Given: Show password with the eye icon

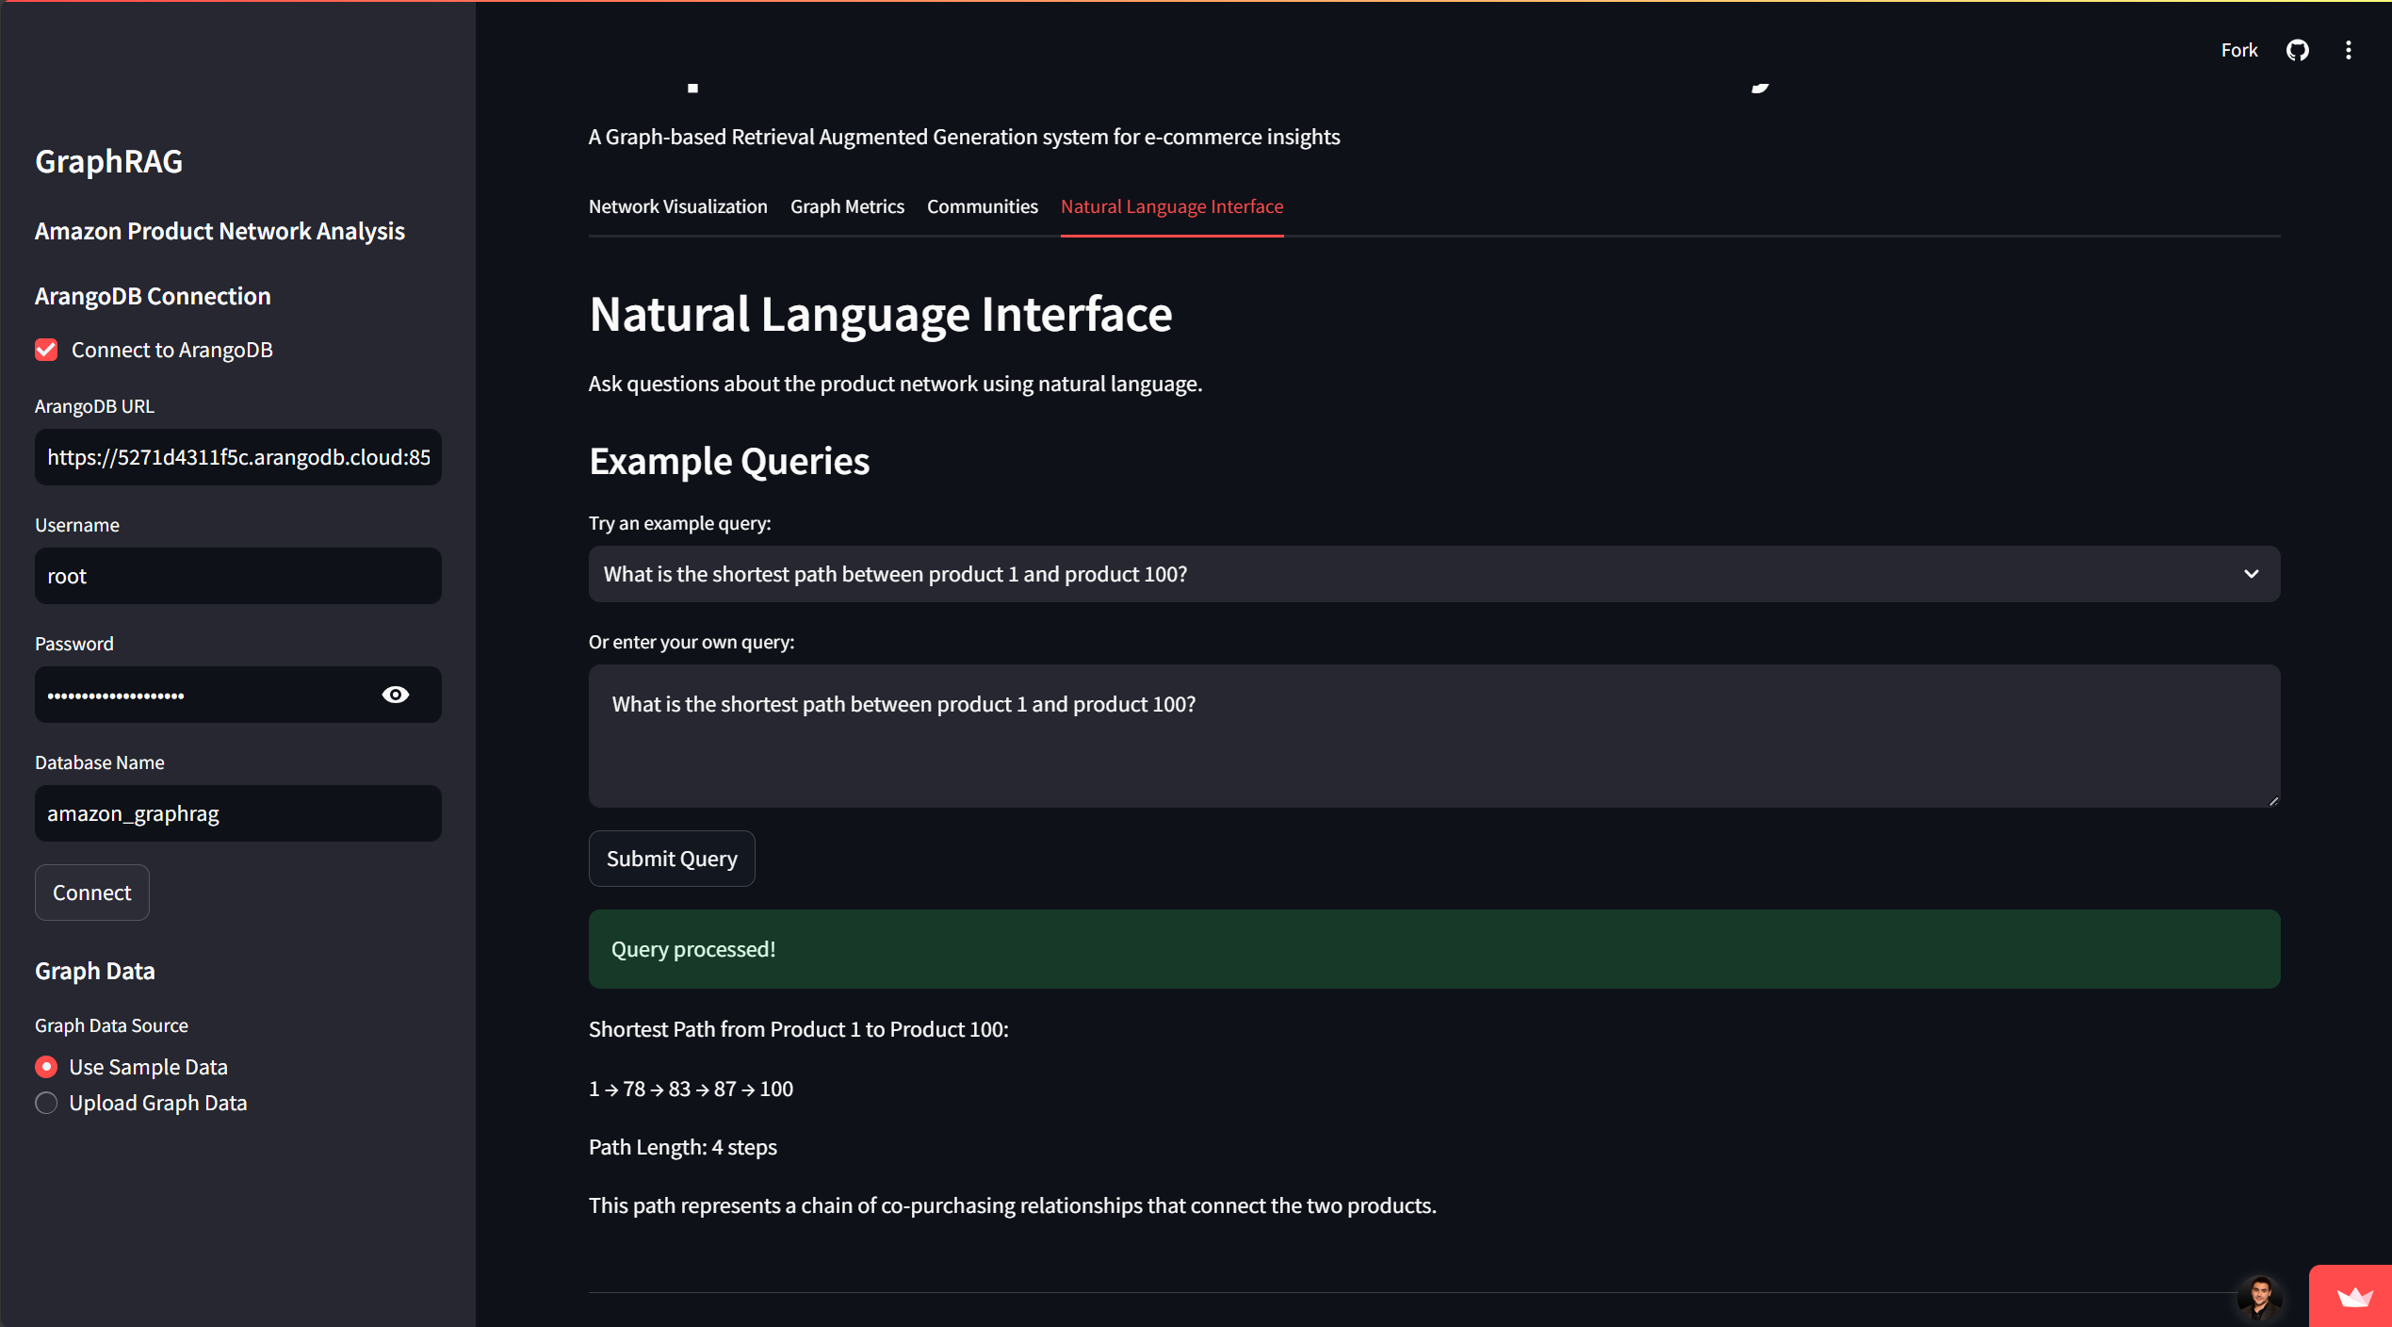Looking at the screenshot, I should click(x=396, y=695).
